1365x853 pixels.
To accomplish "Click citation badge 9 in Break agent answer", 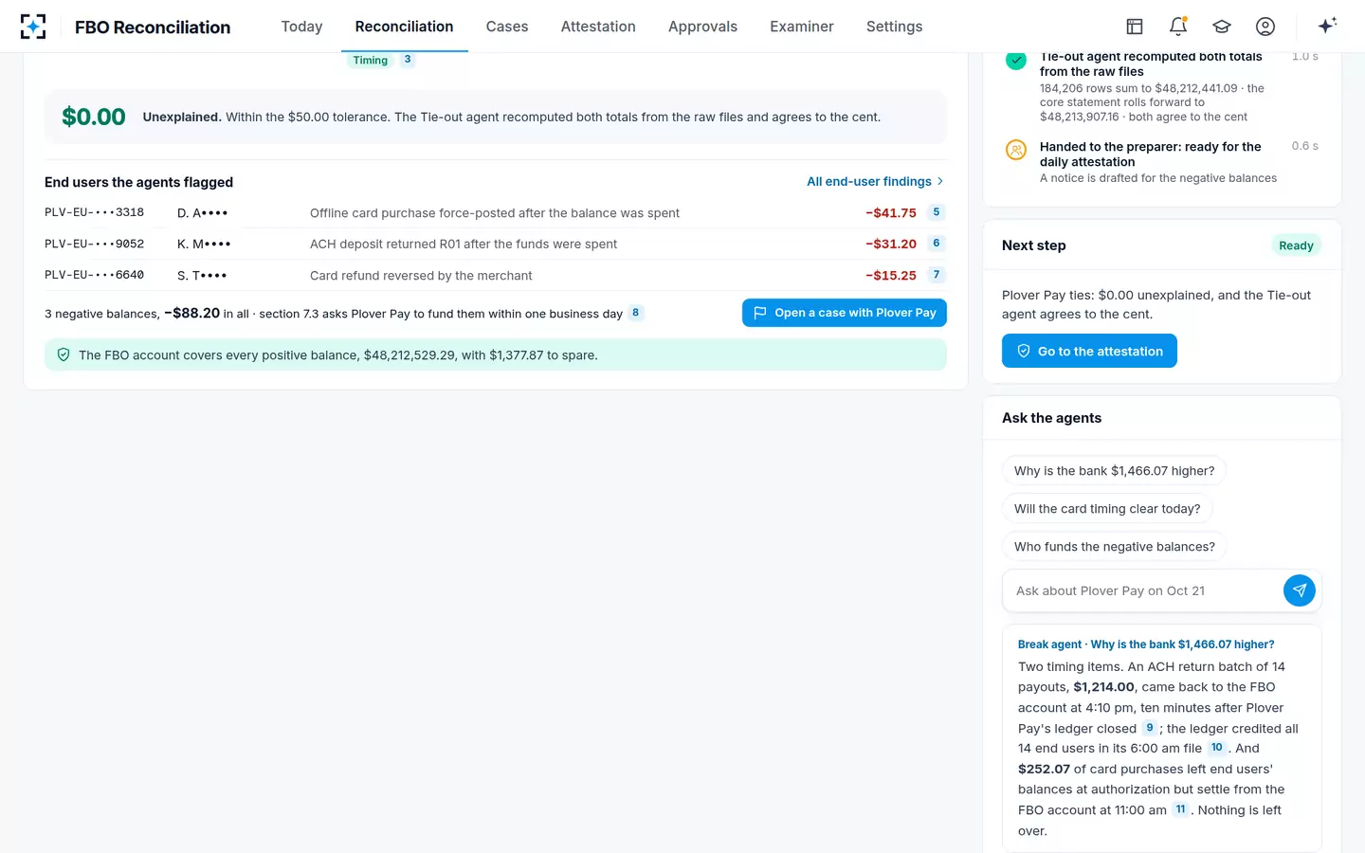I will [x=1149, y=728].
